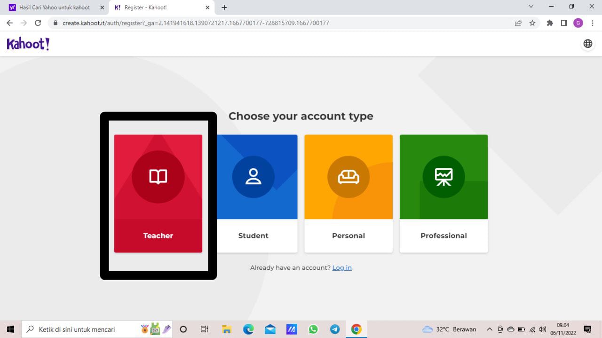Share this page via share icon
The height and width of the screenshot is (338, 602).
518,23
